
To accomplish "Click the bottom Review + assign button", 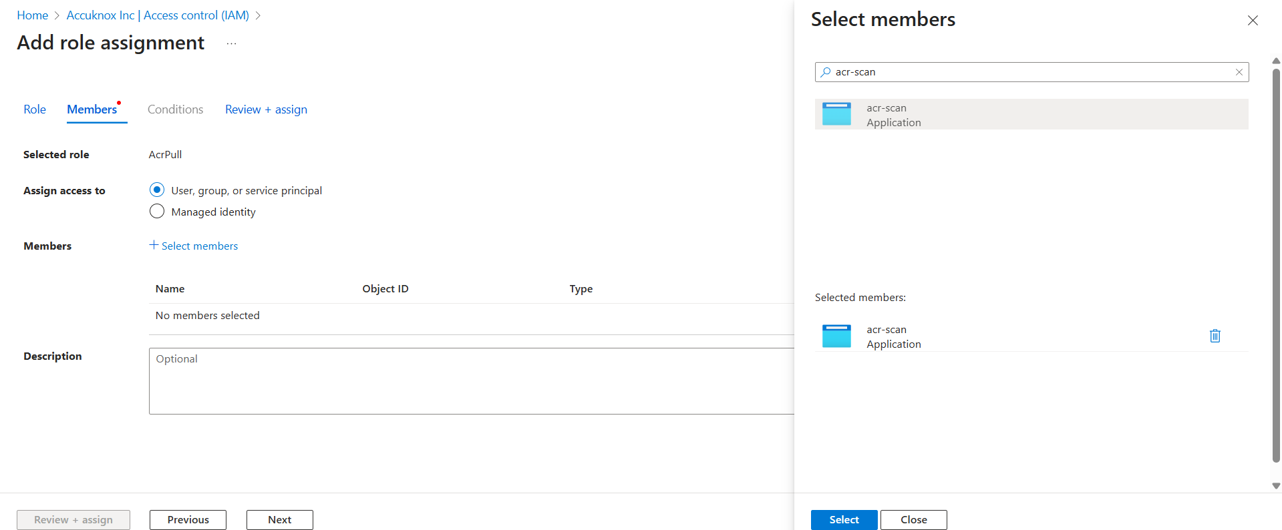I will pos(73,520).
